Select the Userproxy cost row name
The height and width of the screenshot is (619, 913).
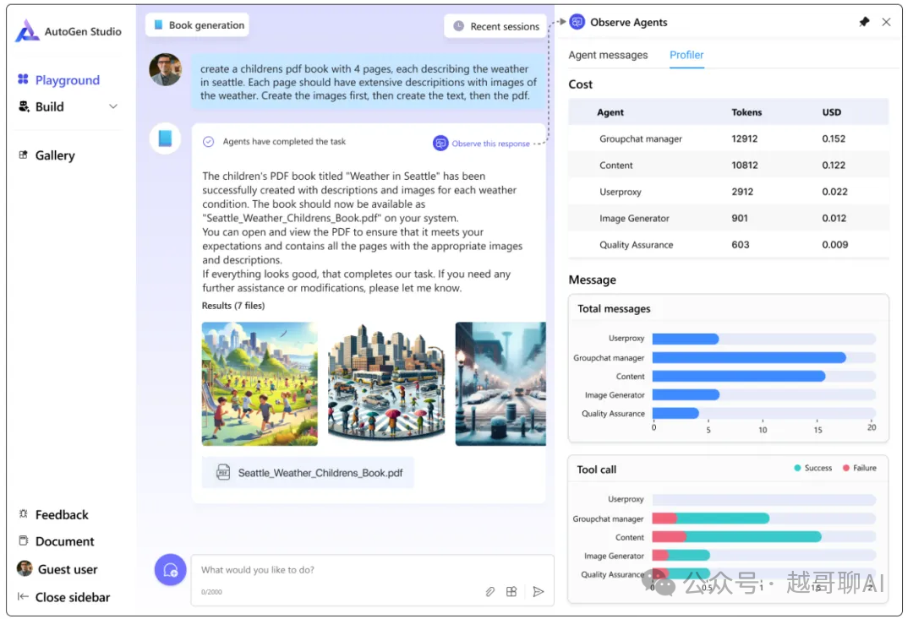pos(621,192)
